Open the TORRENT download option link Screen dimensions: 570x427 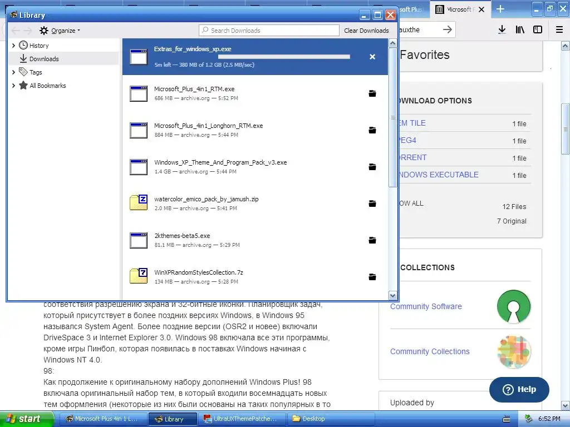(412, 157)
